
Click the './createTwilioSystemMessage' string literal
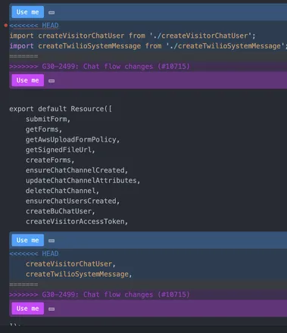[225, 46]
